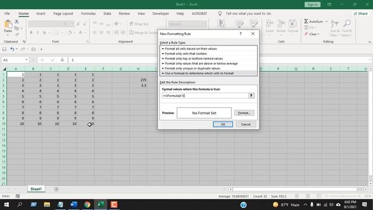Select 'Use a formula to determine' rule type

click(209, 73)
